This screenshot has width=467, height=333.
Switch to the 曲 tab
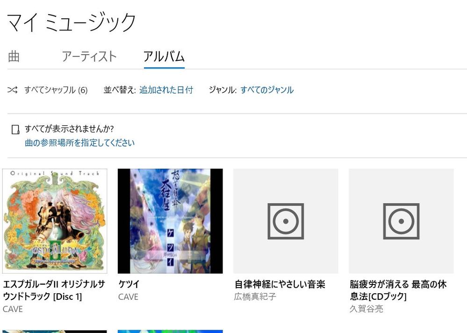14,56
